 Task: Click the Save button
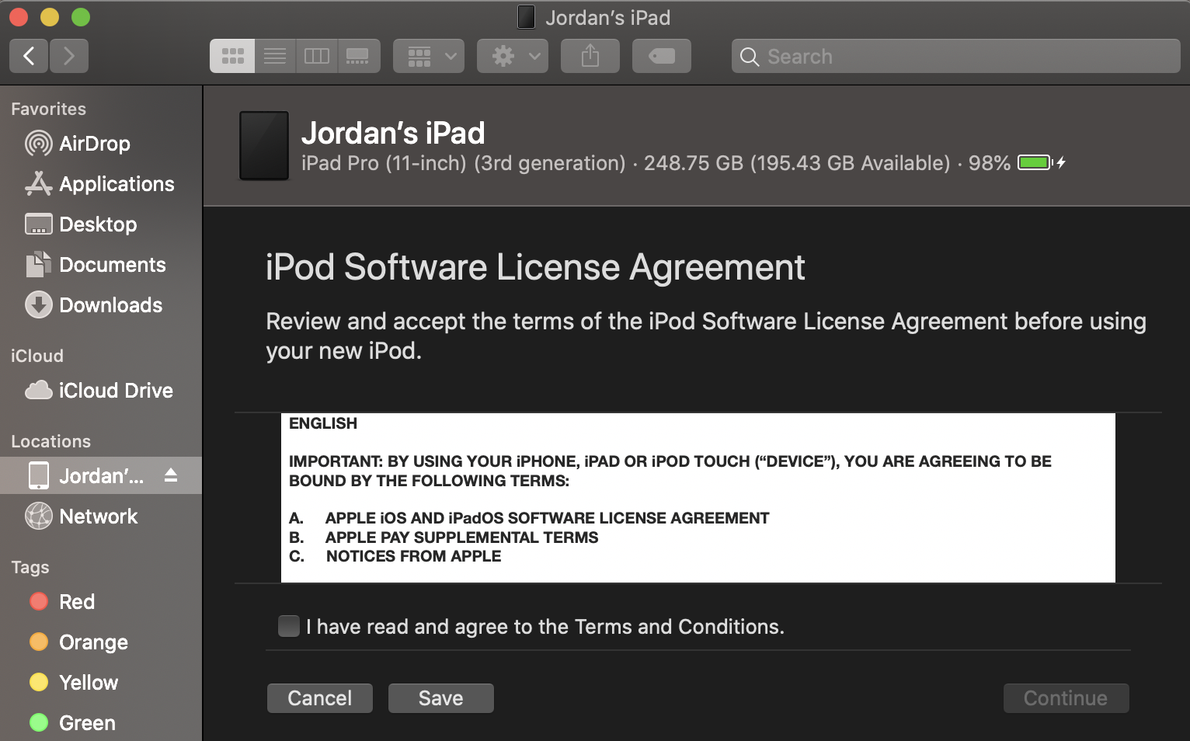[441, 698]
